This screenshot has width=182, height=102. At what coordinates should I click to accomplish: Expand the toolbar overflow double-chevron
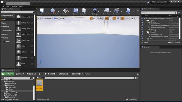(138, 11)
